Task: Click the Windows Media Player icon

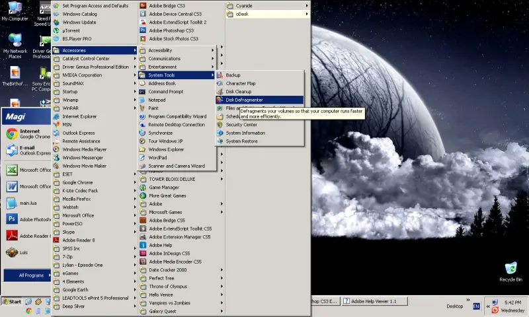Action: (x=56, y=149)
